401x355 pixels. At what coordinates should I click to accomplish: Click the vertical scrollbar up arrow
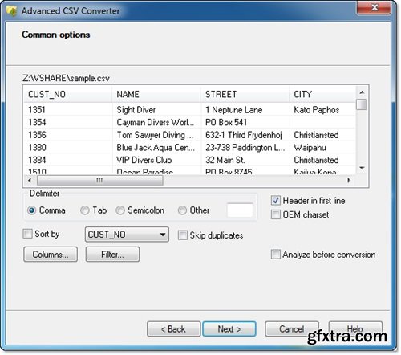tap(362, 92)
